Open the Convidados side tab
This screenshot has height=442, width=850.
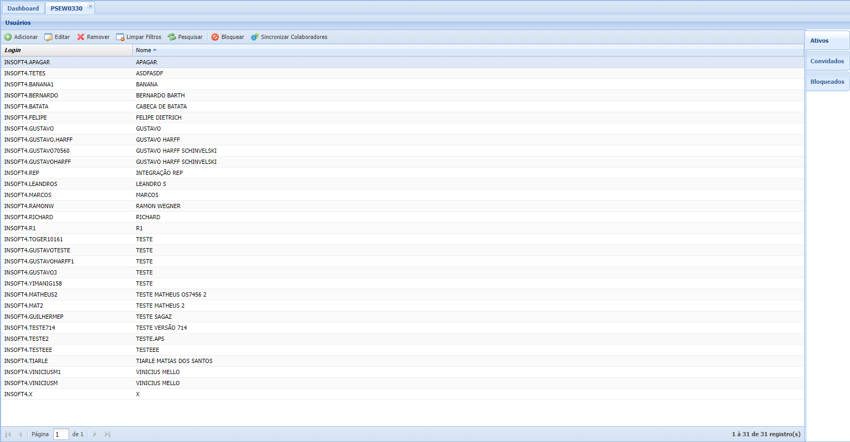(827, 61)
